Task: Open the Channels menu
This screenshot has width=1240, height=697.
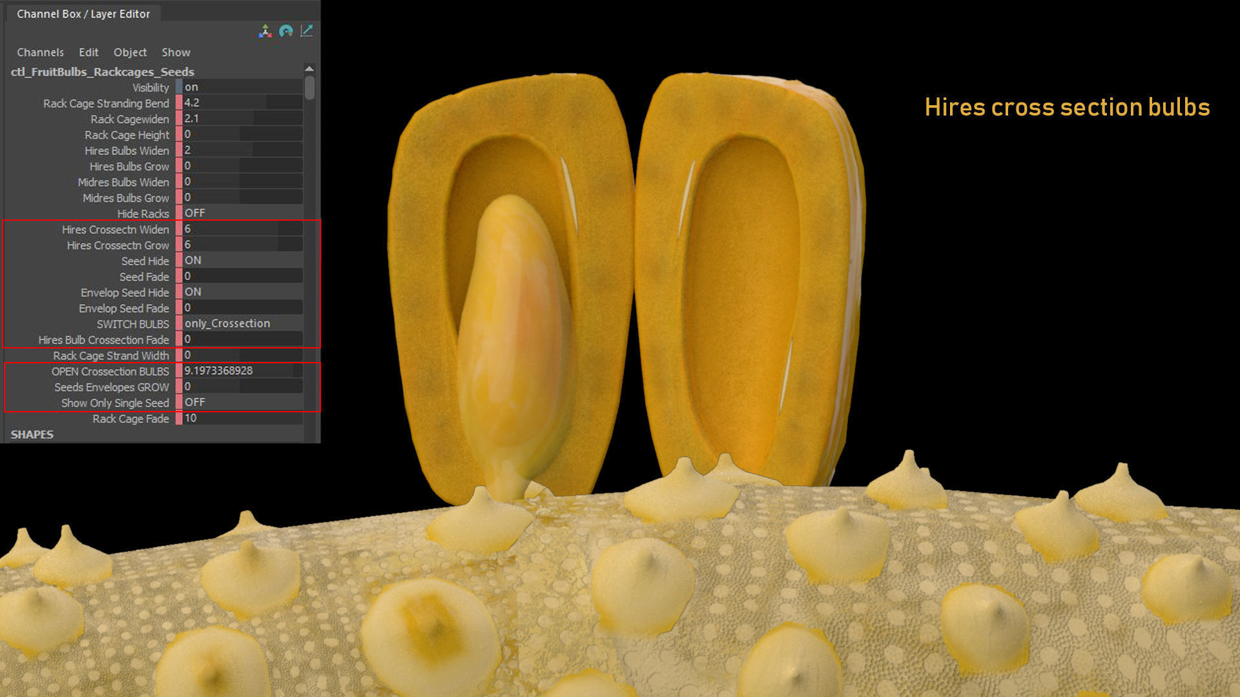Action: point(40,52)
